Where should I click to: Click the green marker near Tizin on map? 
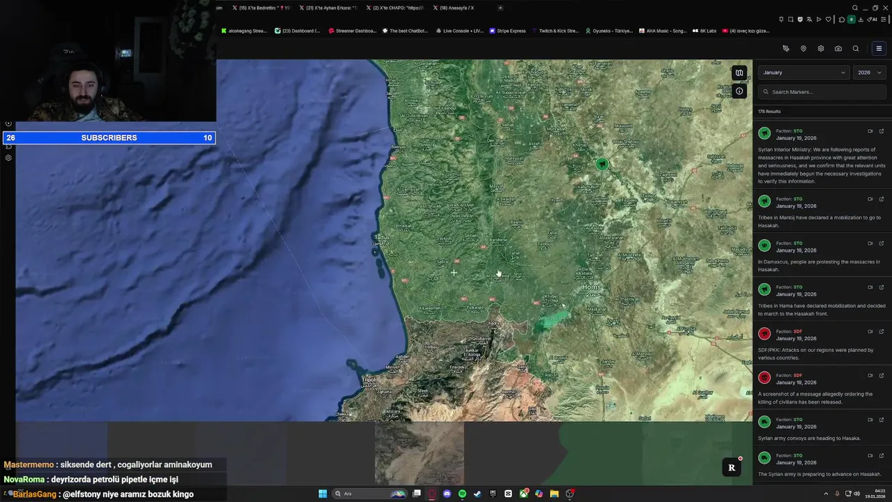click(602, 164)
